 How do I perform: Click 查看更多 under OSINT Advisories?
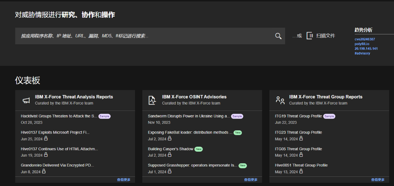pyautogui.click(x=251, y=180)
